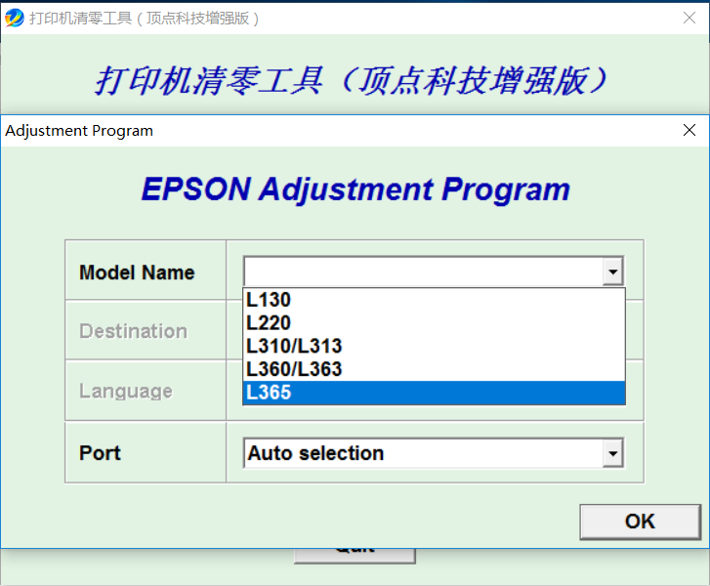Click the blue 打印机清零工具 heading text
This screenshot has height=586, width=710.
tap(351, 81)
